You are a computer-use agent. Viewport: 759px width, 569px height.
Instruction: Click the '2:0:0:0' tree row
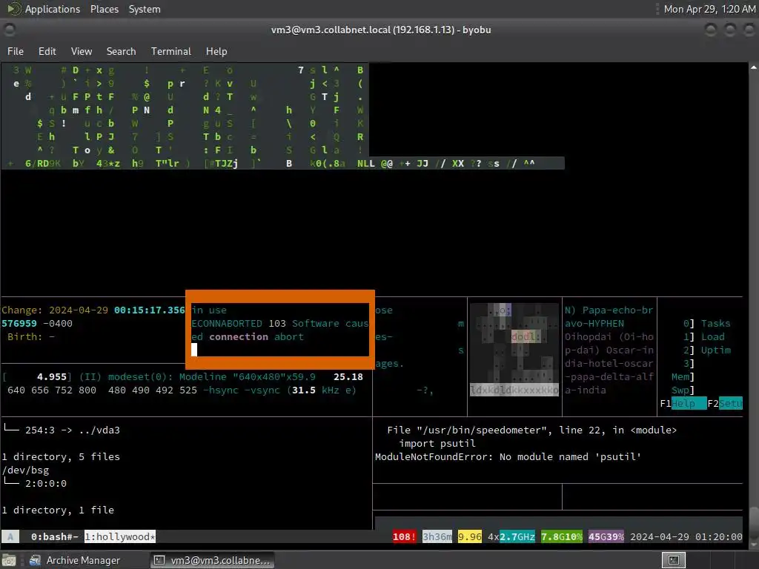tap(34, 483)
